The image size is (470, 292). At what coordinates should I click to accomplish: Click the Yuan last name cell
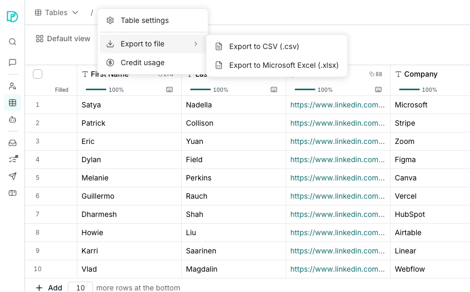[x=233, y=141]
